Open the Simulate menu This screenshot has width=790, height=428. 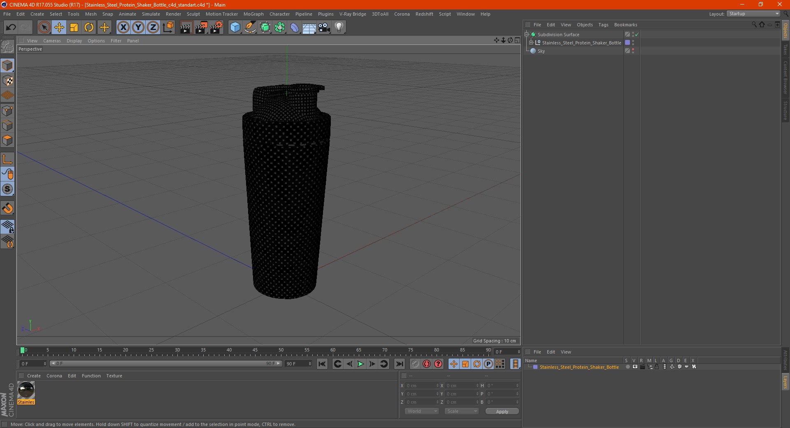[151, 14]
